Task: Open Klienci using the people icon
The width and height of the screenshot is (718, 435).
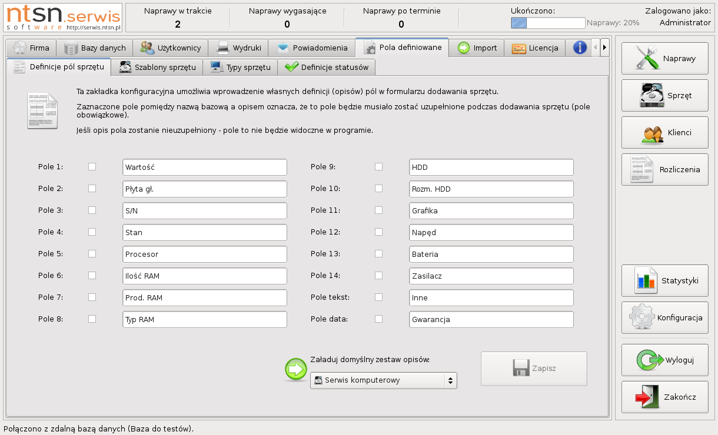Action: (x=652, y=133)
